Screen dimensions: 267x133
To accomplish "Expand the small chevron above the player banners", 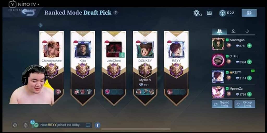I will [x=40, y=25].
